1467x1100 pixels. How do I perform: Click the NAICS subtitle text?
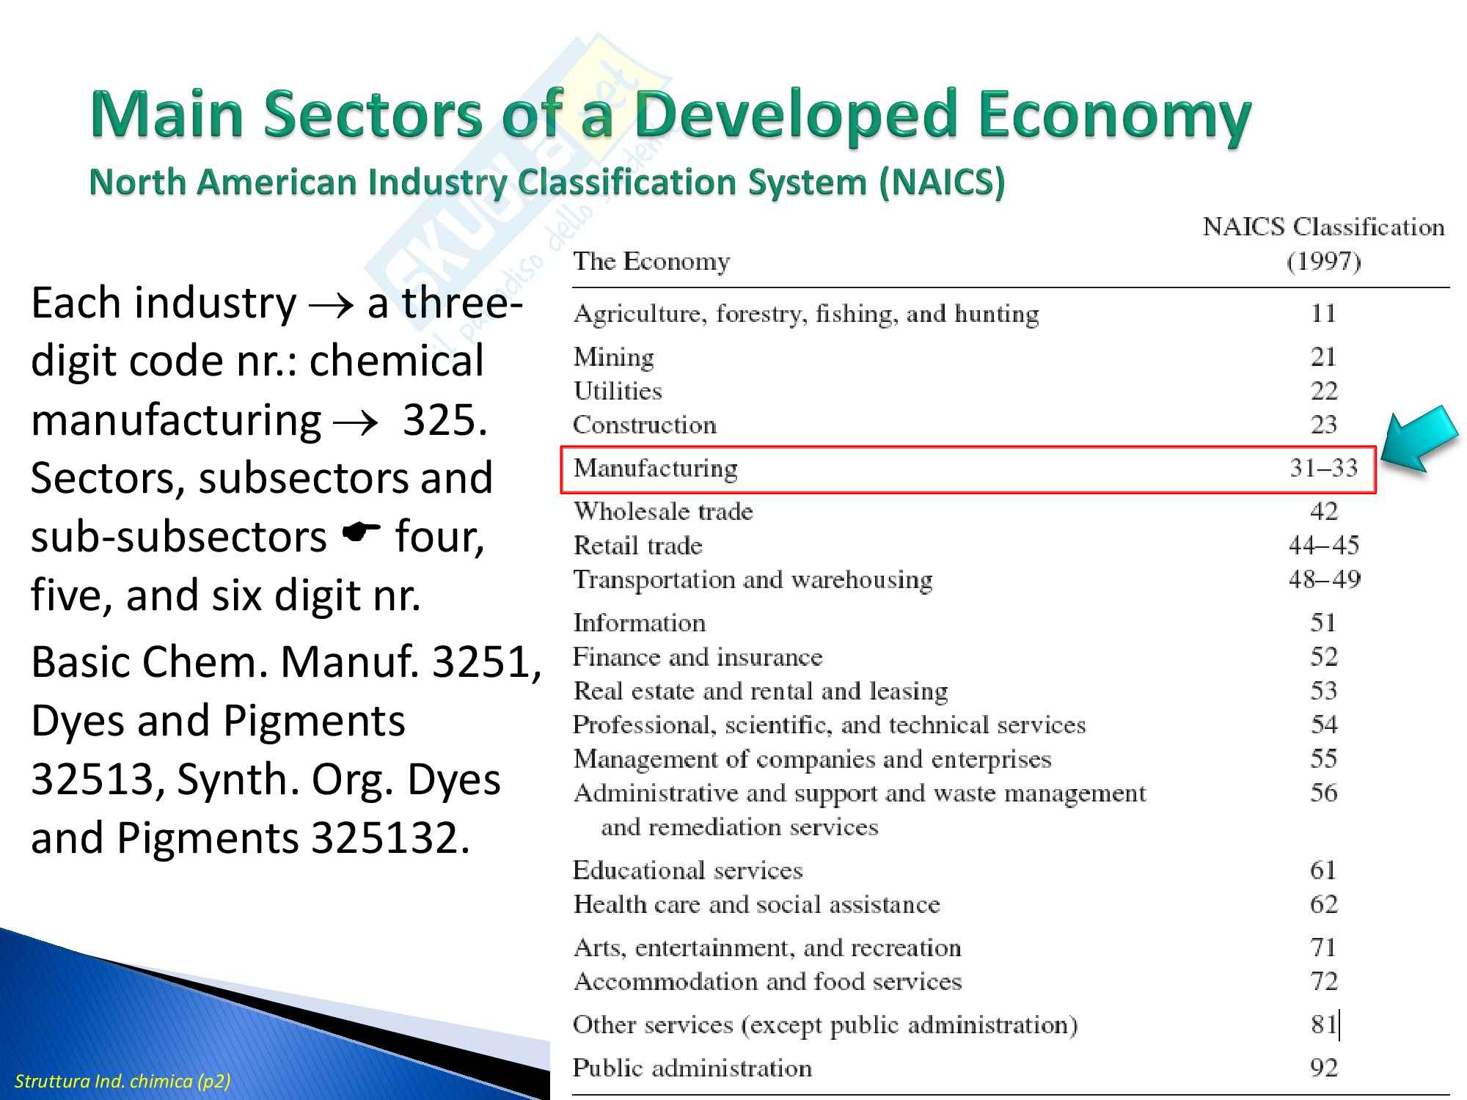(546, 182)
